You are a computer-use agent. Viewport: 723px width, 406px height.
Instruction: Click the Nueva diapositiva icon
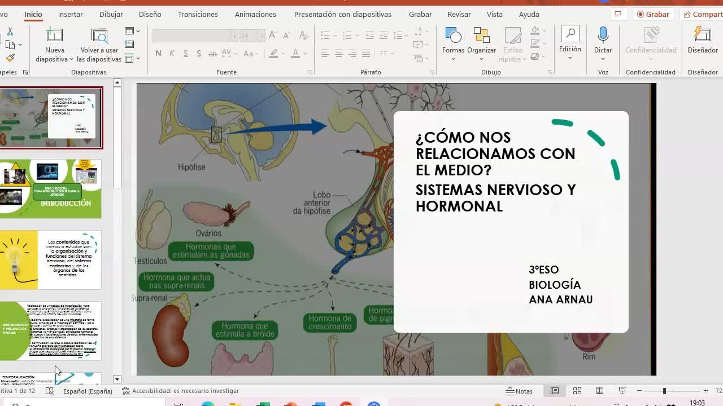pyautogui.click(x=54, y=36)
